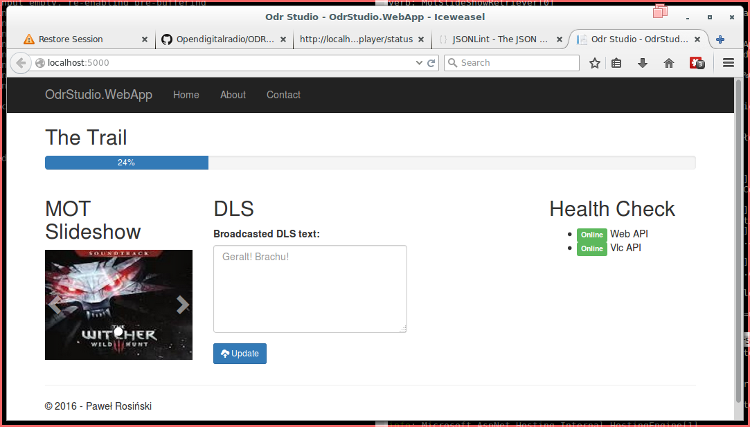Image resolution: width=750 pixels, height=427 pixels.
Task: Close the Odr Studio tab
Action: click(x=697, y=39)
